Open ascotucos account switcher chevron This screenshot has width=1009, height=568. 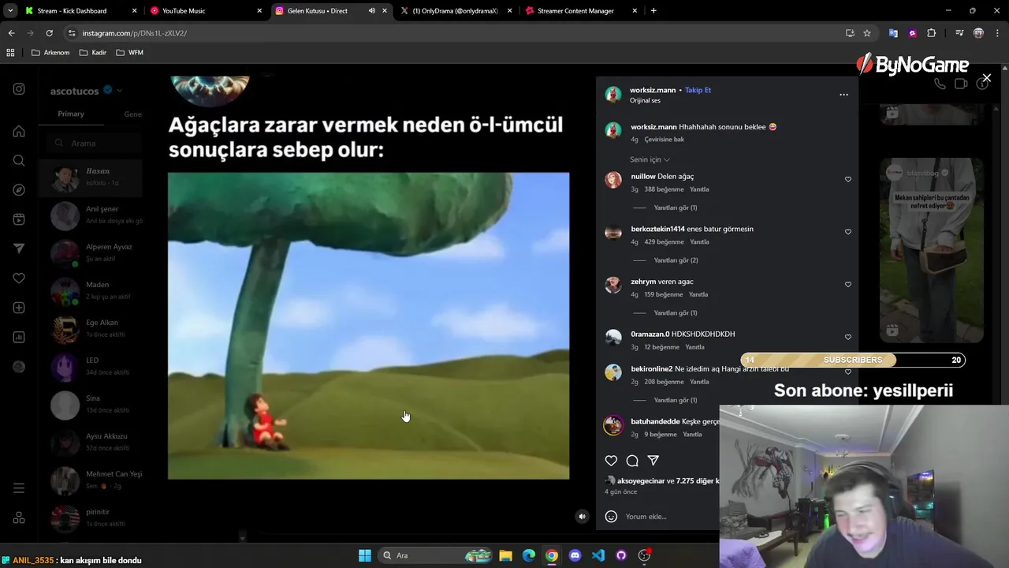click(120, 91)
